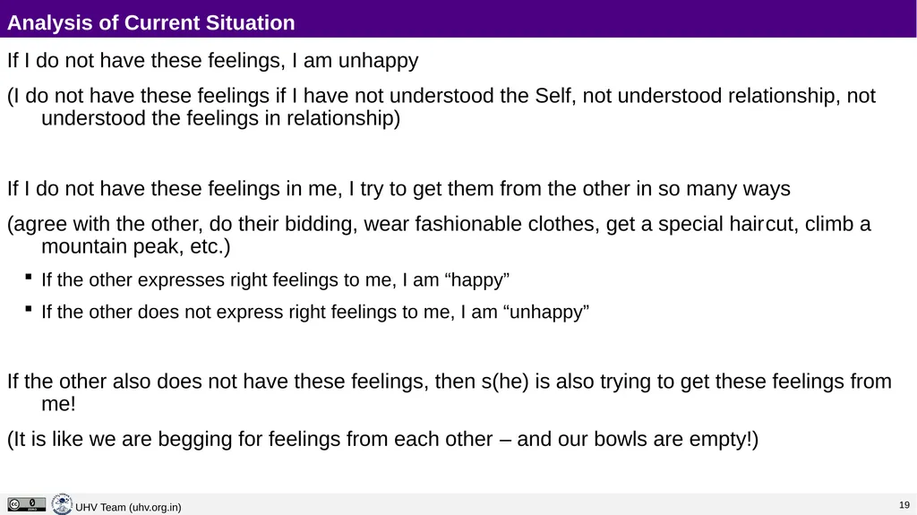Click the bullet before 'If the other does not express'

[x=29, y=309]
